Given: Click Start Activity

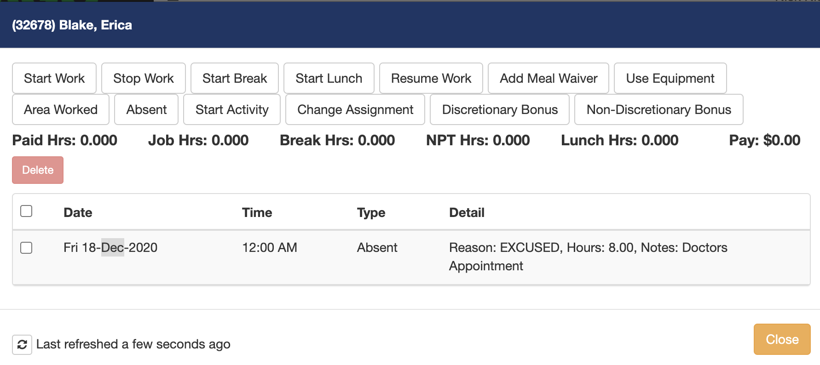Looking at the screenshot, I should 231,109.
